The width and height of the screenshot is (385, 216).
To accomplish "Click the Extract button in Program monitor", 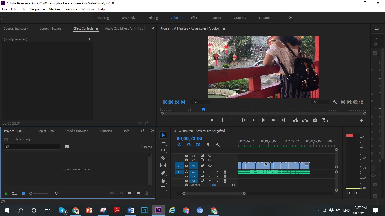I will click(x=305, y=120).
